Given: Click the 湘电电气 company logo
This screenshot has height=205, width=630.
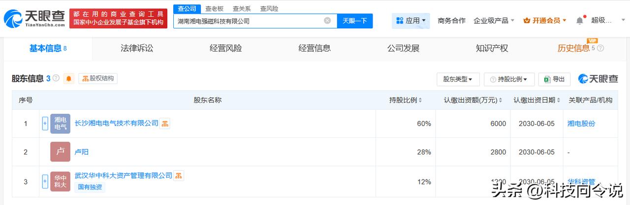Looking at the screenshot, I should pos(60,124).
